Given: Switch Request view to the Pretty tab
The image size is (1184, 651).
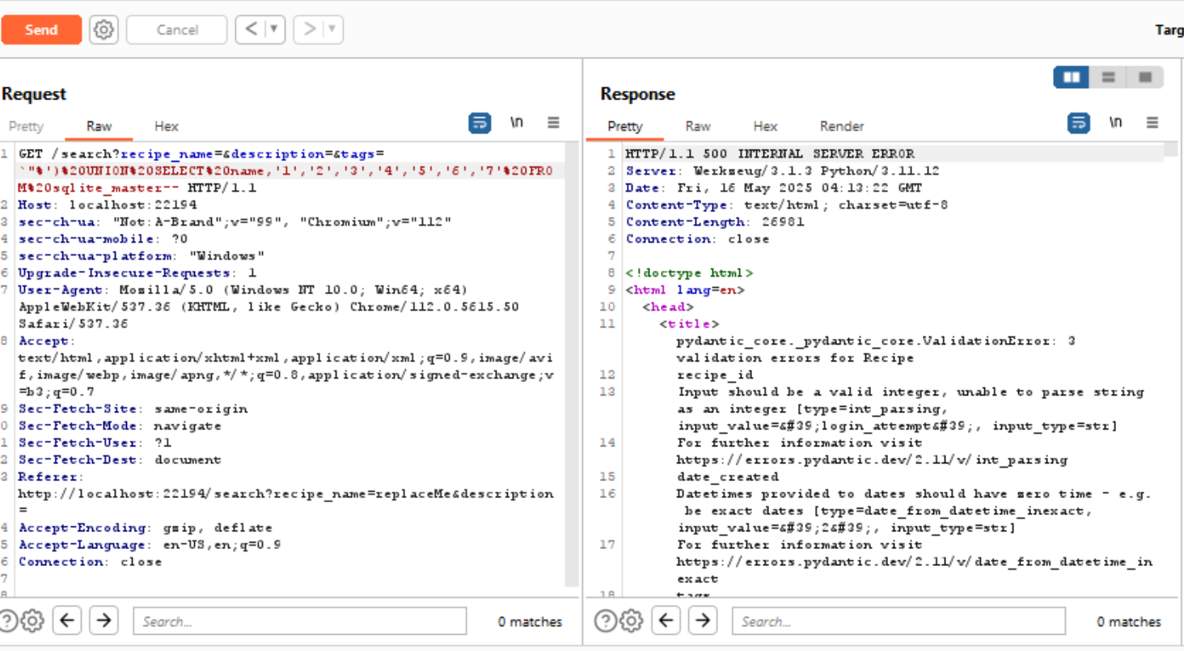Looking at the screenshot, I should click(26, 126).
